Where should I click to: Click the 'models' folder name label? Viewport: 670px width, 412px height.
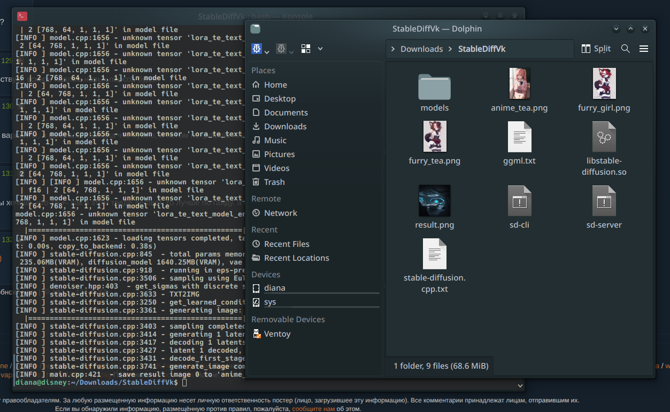[435, 108]
